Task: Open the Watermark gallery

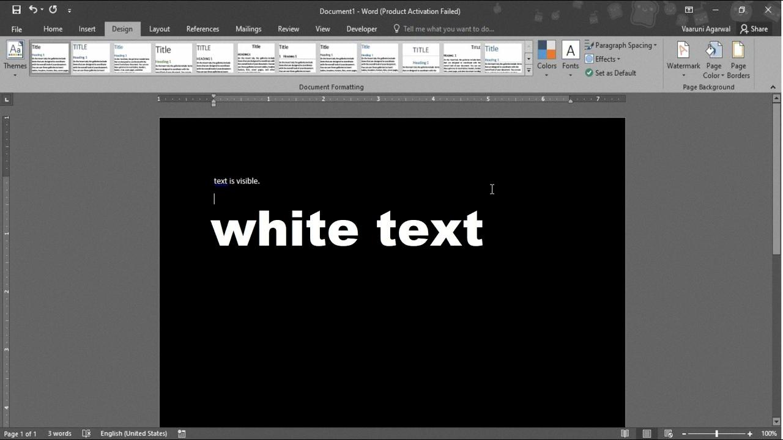Action: click(x=683, y=60)
